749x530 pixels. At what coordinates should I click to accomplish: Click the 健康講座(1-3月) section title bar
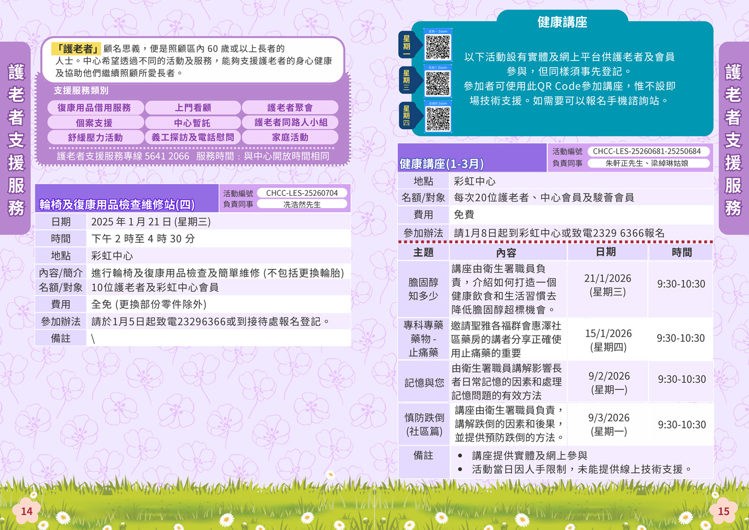472,159
